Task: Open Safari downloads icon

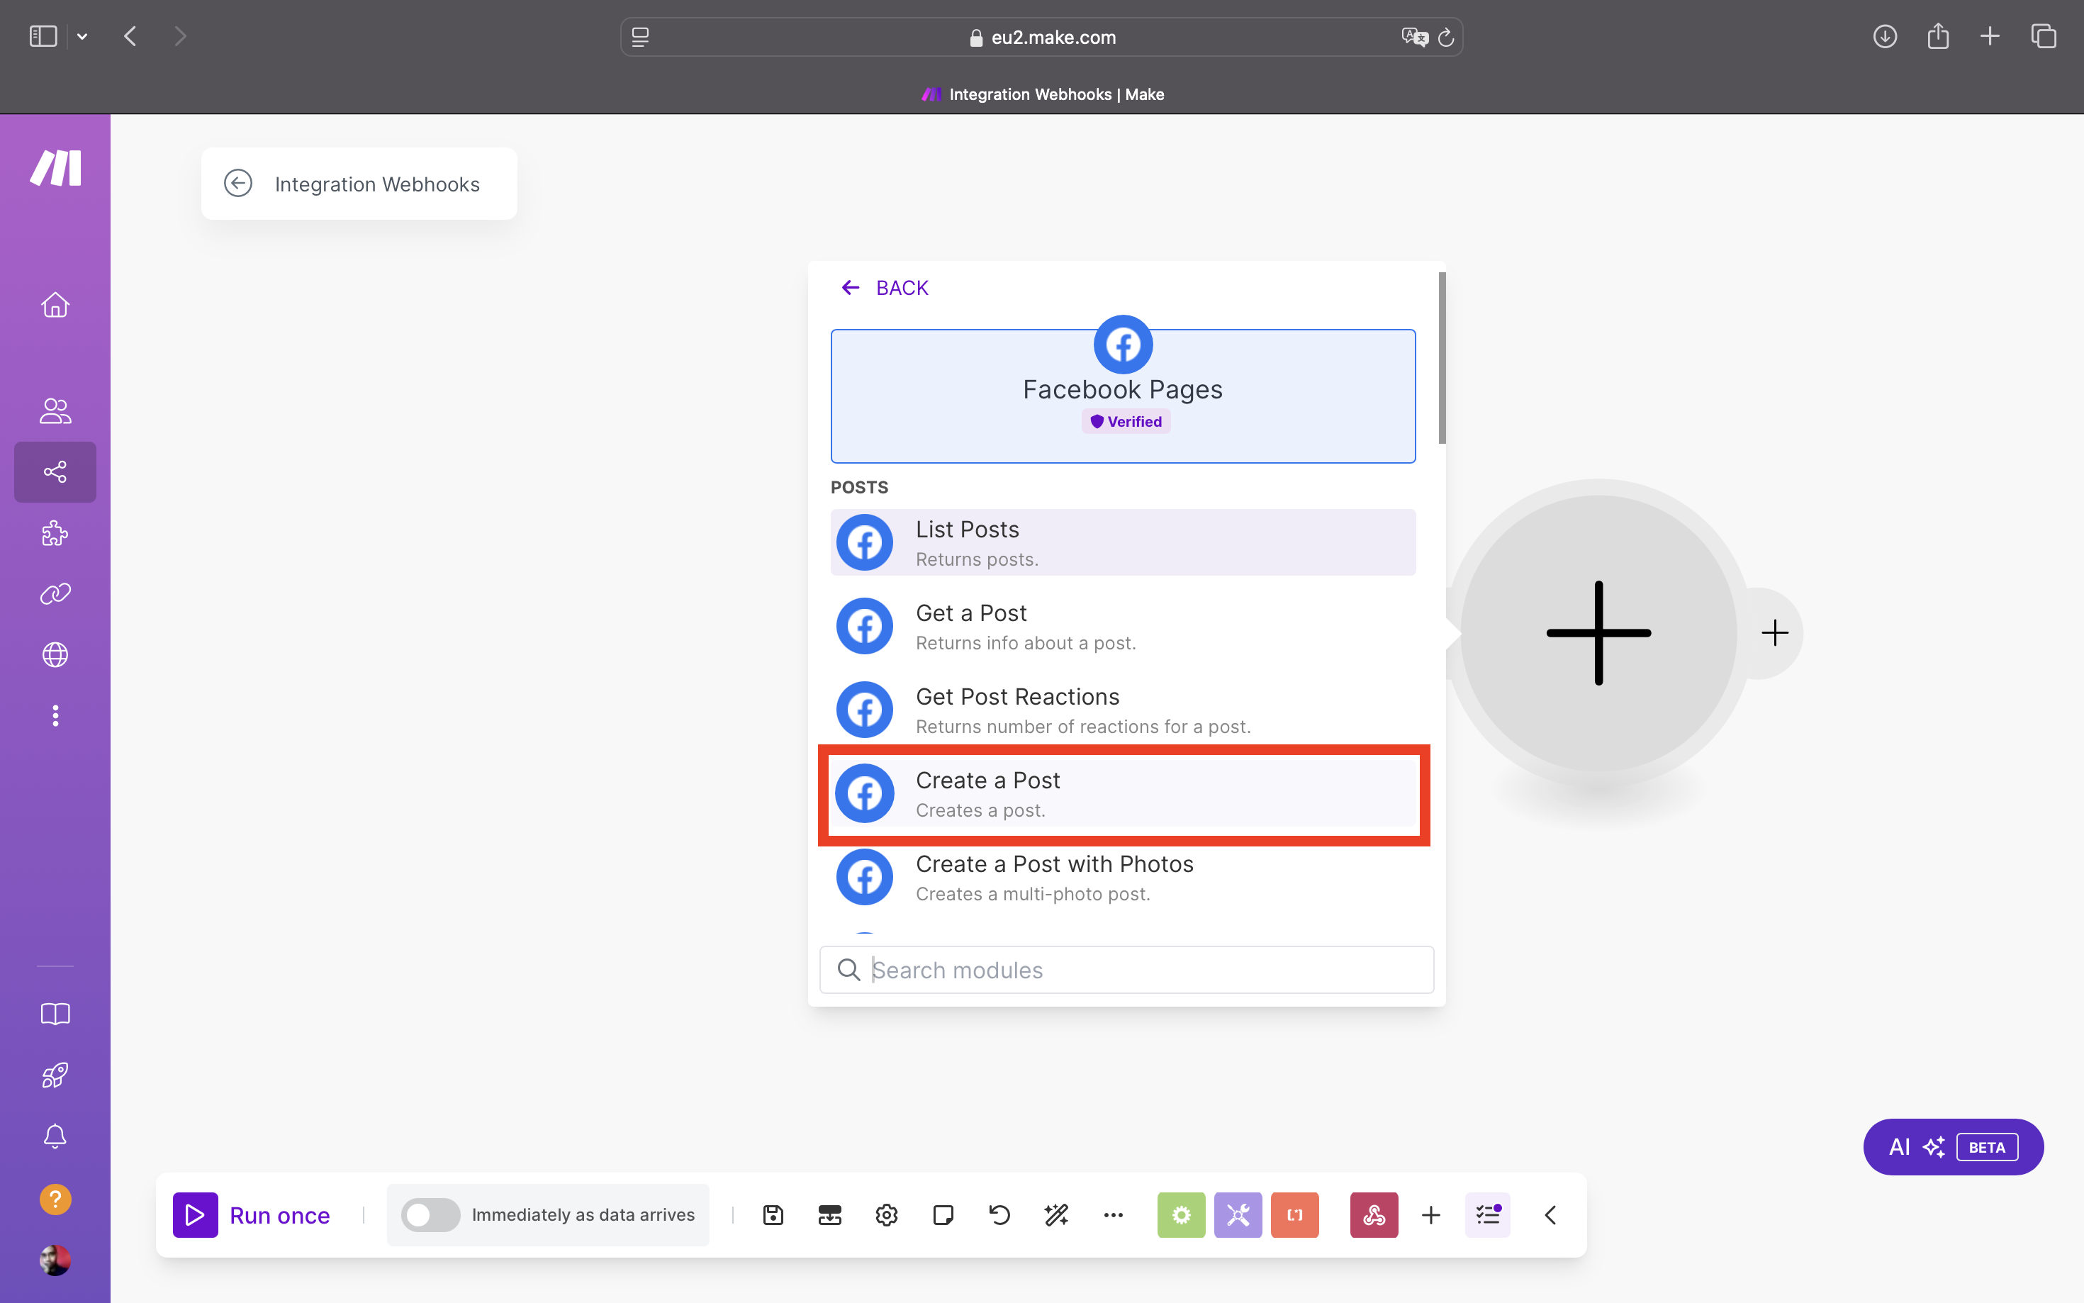Action: (1885, 36)
